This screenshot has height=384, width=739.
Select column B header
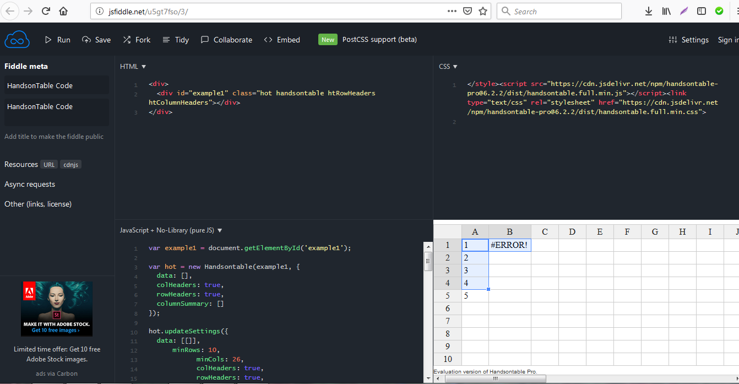coord(510,231)
